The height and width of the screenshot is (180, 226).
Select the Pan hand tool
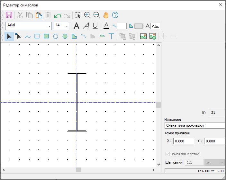click(106, 15)
